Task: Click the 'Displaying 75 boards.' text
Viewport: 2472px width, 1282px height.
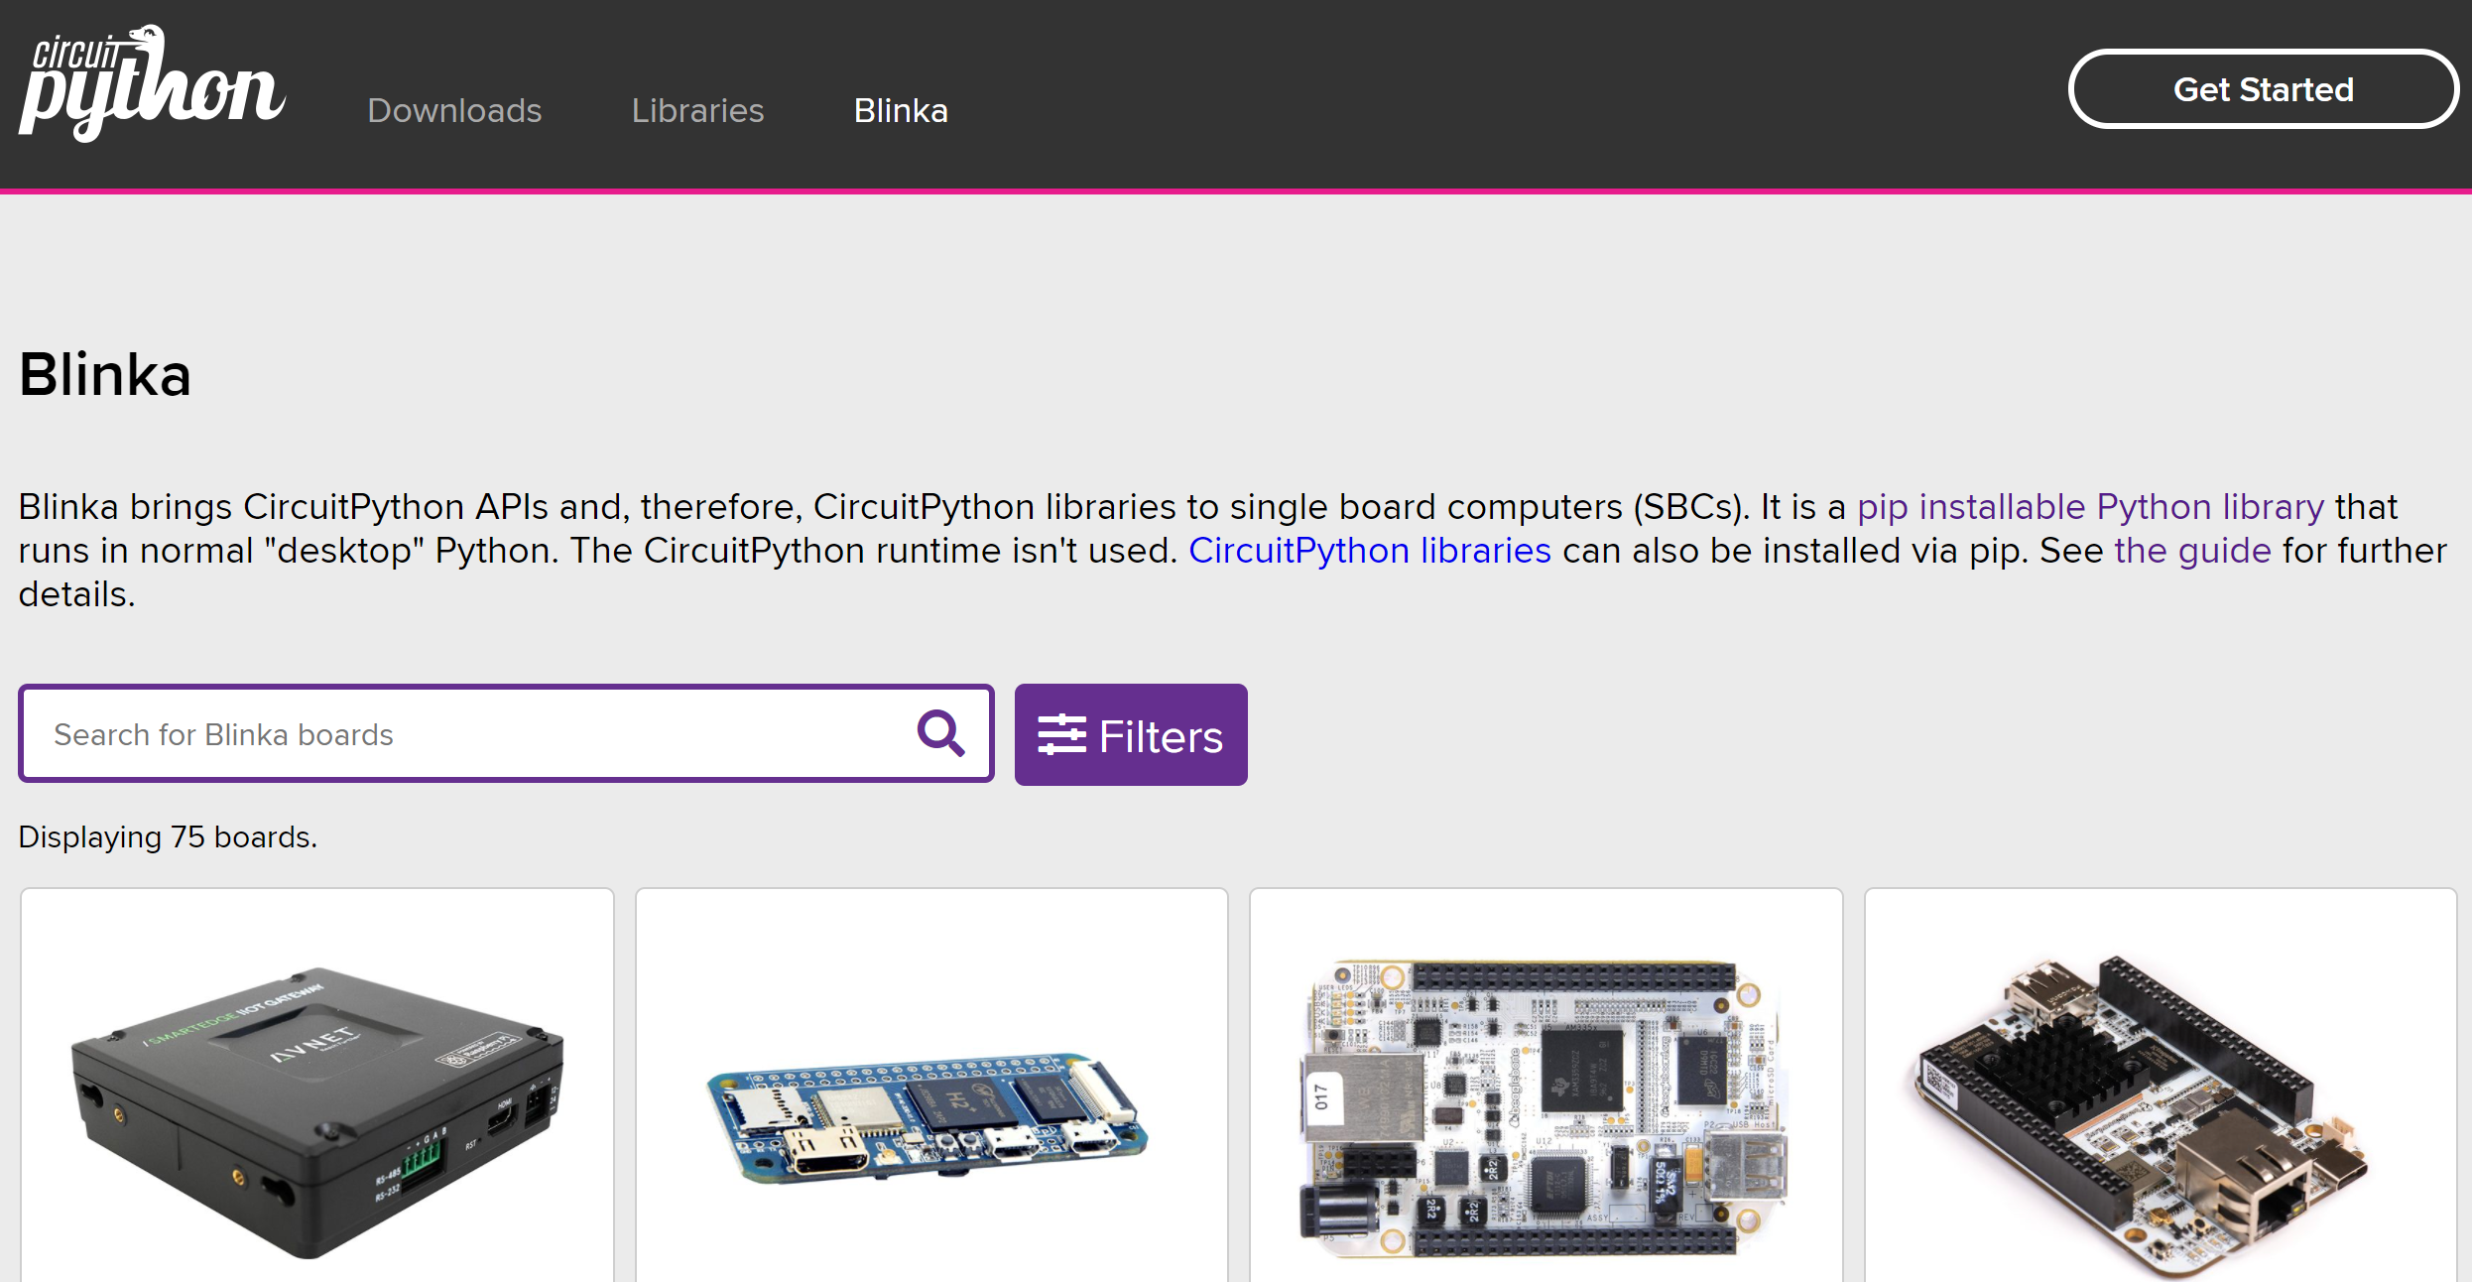Action: point(168,837)
